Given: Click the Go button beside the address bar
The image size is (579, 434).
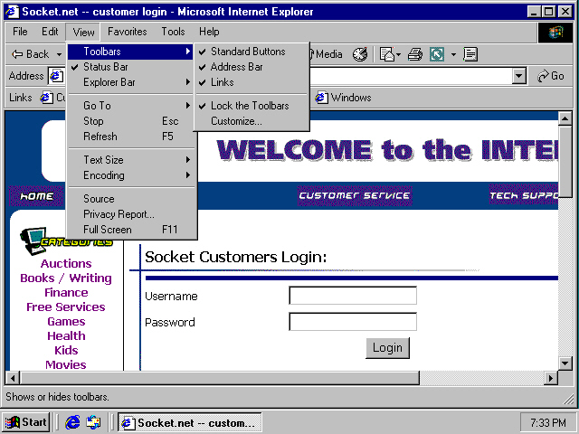Looking at the screenshot, I should [551, 76].
